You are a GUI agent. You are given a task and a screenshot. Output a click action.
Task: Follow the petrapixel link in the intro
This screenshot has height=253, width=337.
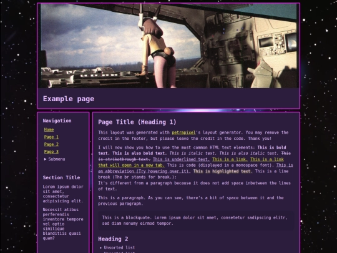click(x=183, y=132)
